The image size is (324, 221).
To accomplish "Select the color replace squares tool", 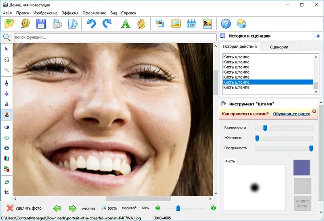I will [6, 169].
